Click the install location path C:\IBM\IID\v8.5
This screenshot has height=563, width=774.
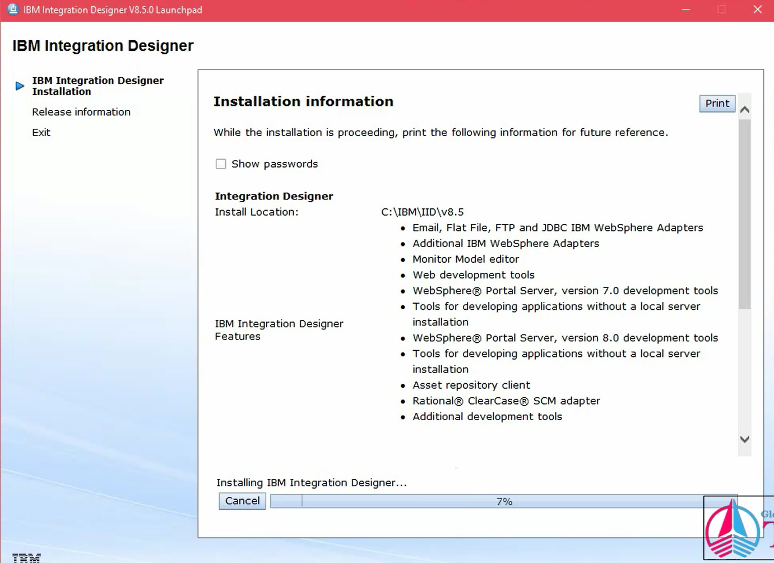tap(421, 212)
